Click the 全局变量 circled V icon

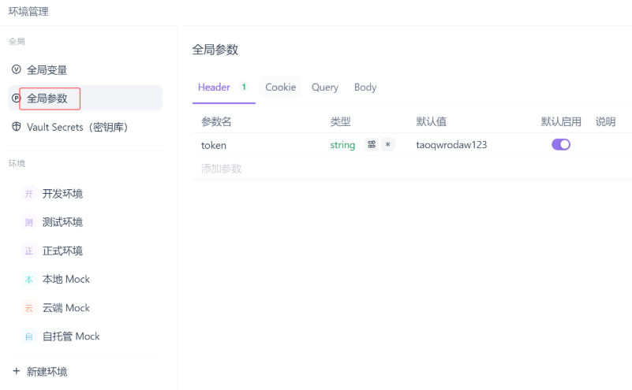[17, 70]
